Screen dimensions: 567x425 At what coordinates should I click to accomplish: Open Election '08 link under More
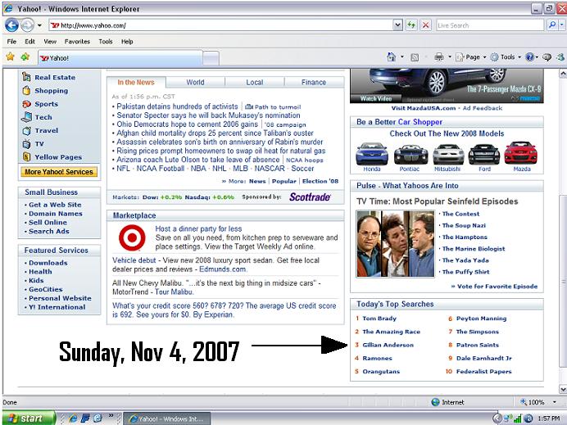(320, 181)
